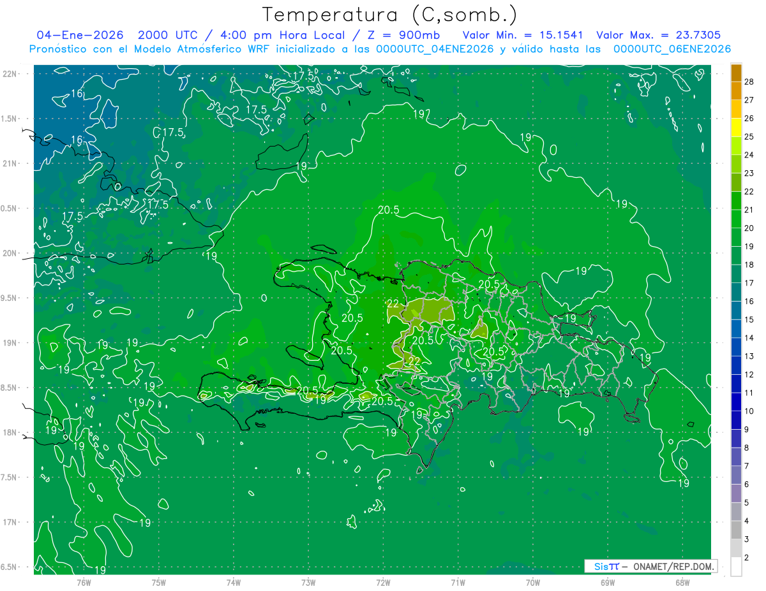The image size is (766, 591).
Task: Click colorbar label '28'
Action: (x=749, y=82)
